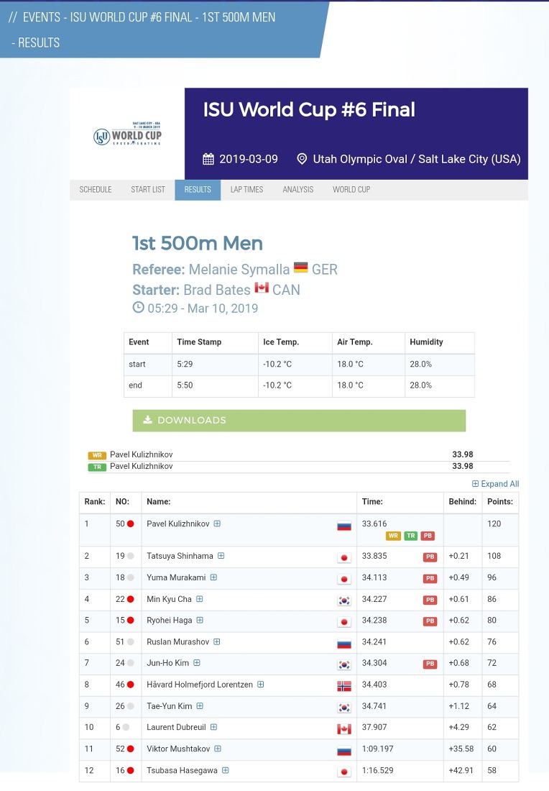
Task: Click the green Downloads button
Action: [x=299, y=421]
